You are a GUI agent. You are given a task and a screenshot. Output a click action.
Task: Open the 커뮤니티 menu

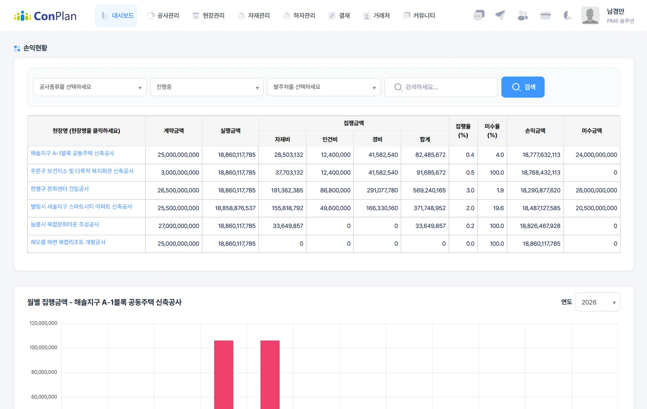[x=419, y=16]
